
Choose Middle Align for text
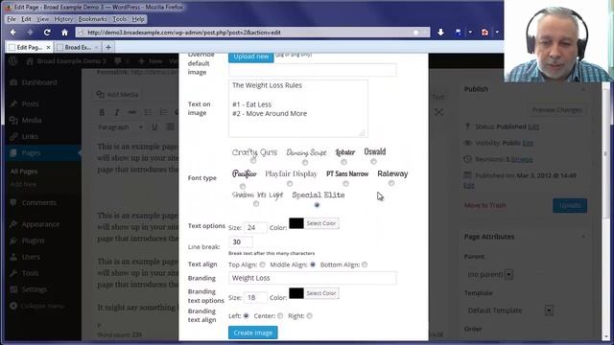(x=313, y=264)
